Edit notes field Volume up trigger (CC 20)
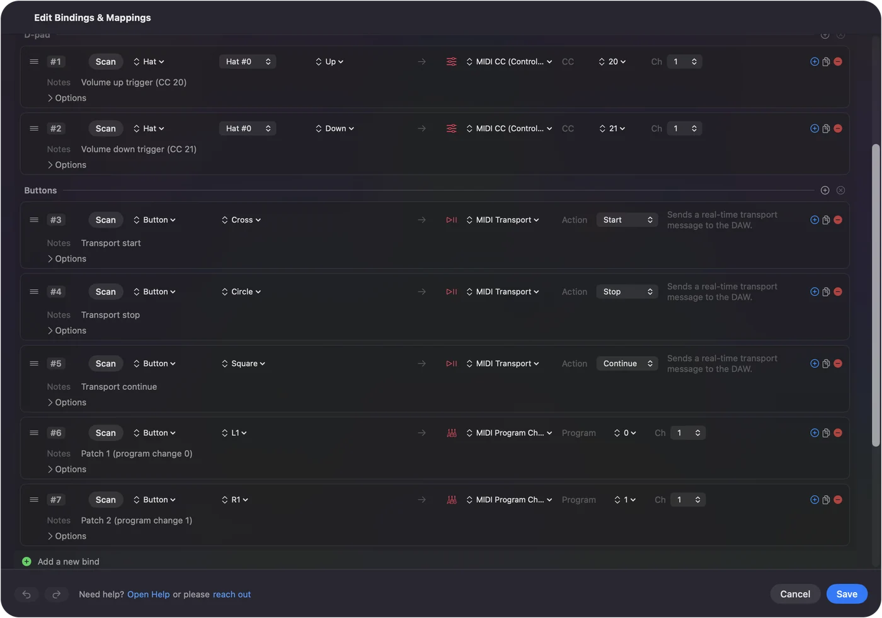 tap(134, 83)
